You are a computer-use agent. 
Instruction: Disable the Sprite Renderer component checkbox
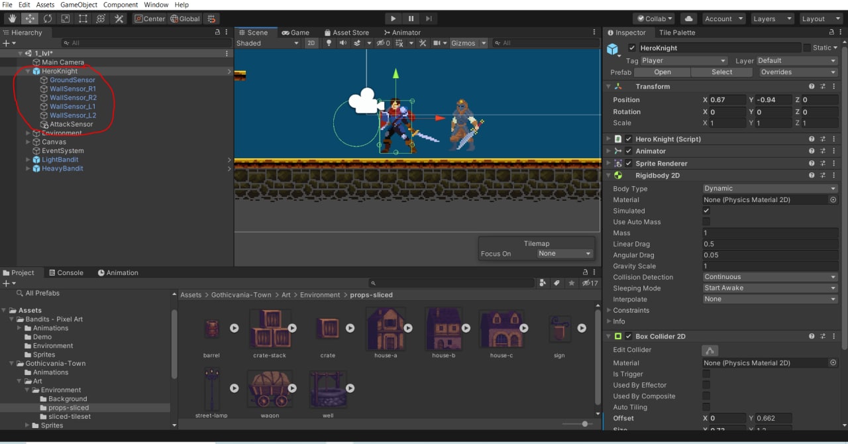click(629, 164)
